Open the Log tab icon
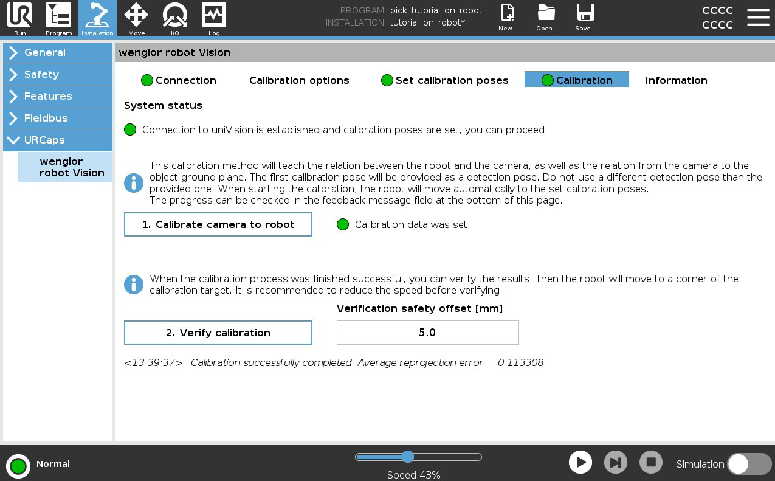This screenshot has height=481, width=775. tap(214, 18)
